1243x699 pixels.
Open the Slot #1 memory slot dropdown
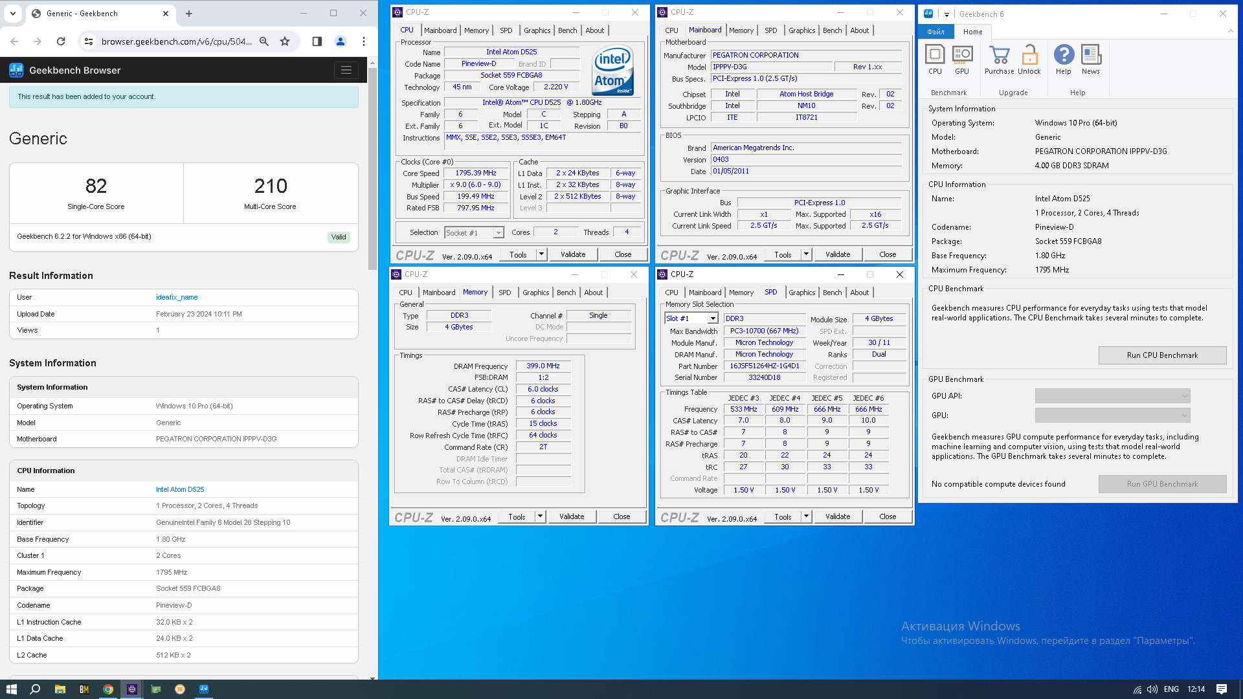click(x=713, y=318)
